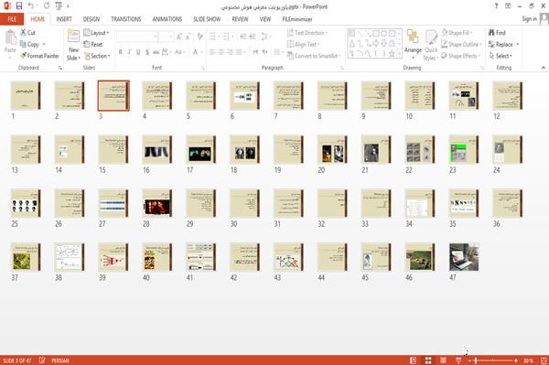Switch to the DESIGN tab
Image resolution: width=549 pixels, height=365 pixels.
91,19
